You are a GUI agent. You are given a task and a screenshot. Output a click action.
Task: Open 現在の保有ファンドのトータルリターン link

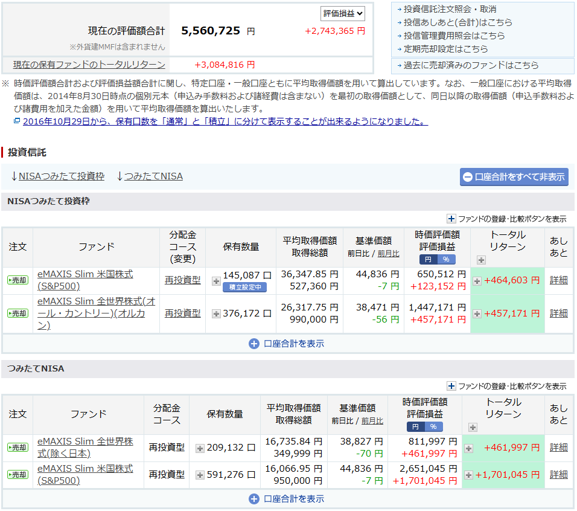click(89, 65)
